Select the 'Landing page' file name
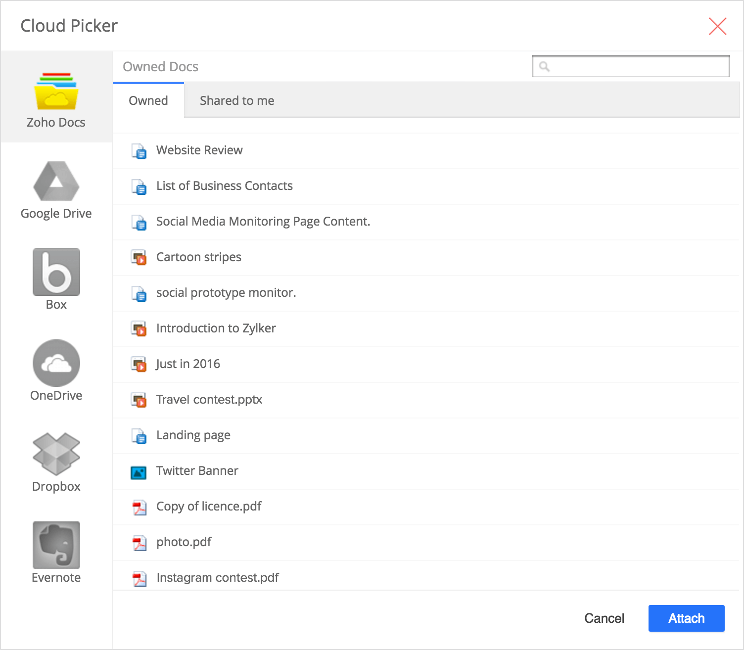 click(x=193, y=435)
